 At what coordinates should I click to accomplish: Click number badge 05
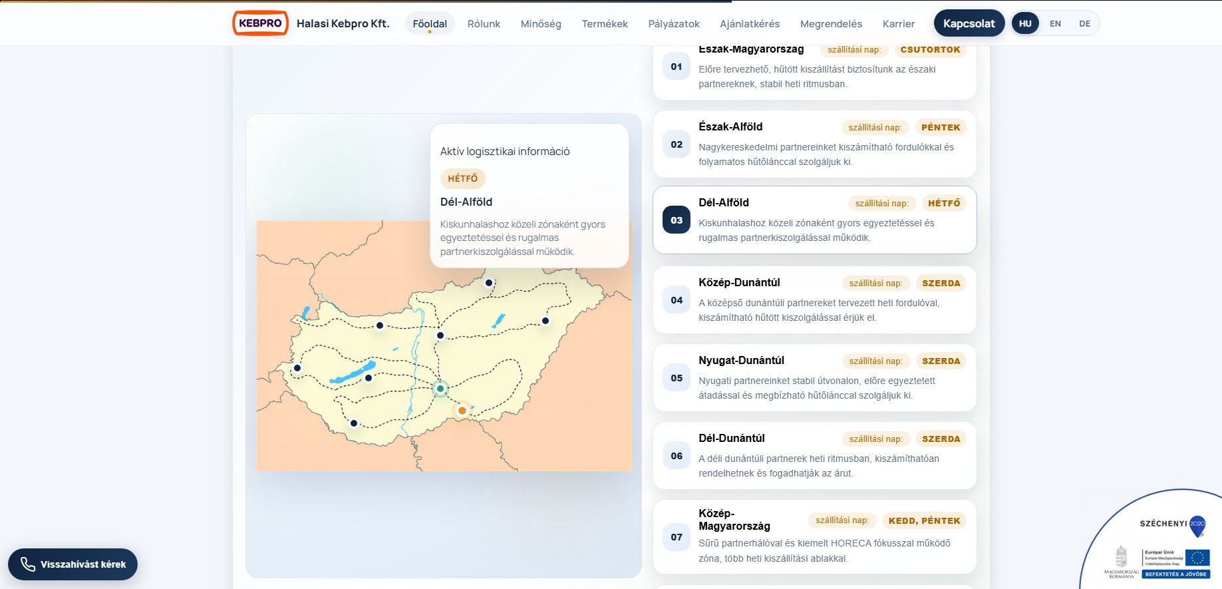coord(677,378)
